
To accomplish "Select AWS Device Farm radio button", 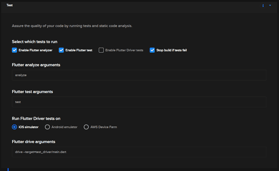I will tap(86, 127).
